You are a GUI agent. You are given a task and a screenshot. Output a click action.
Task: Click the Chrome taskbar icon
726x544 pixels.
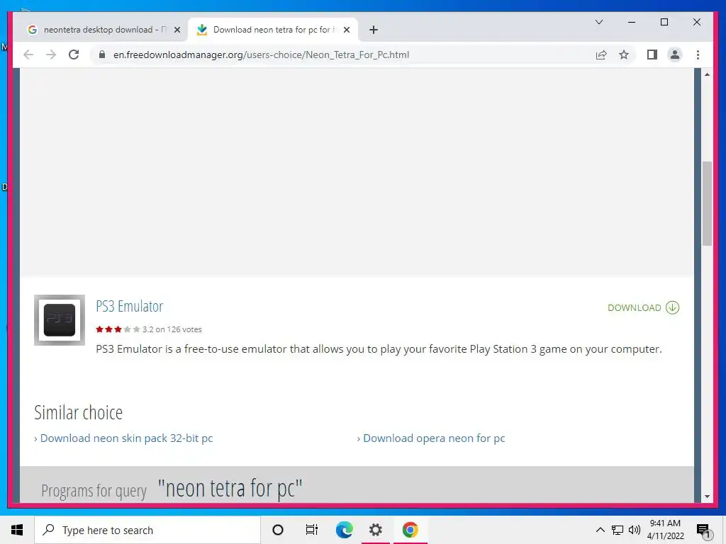410,530
